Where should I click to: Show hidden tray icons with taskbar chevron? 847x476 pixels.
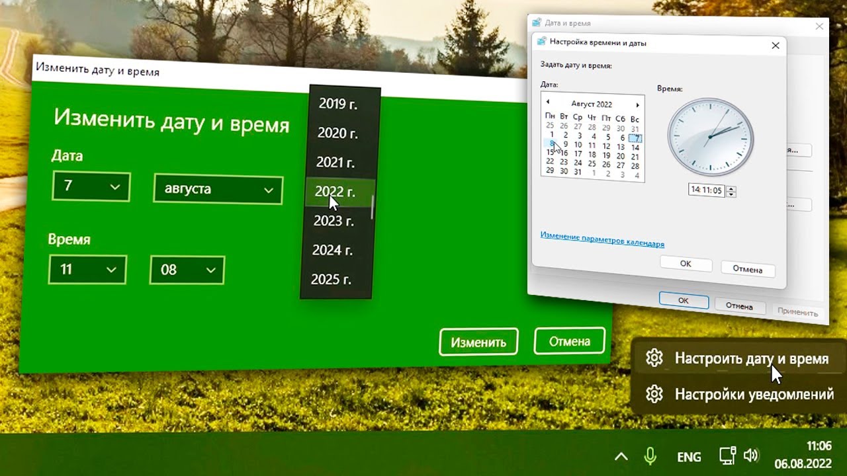[621, 456]
